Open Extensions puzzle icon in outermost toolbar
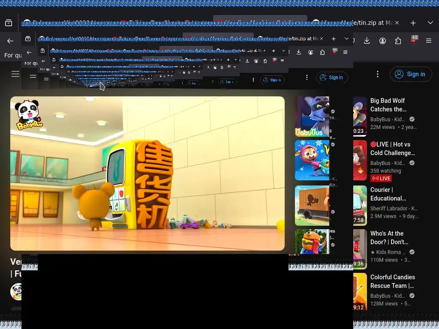Screen dimensions: 439x329 398,41
